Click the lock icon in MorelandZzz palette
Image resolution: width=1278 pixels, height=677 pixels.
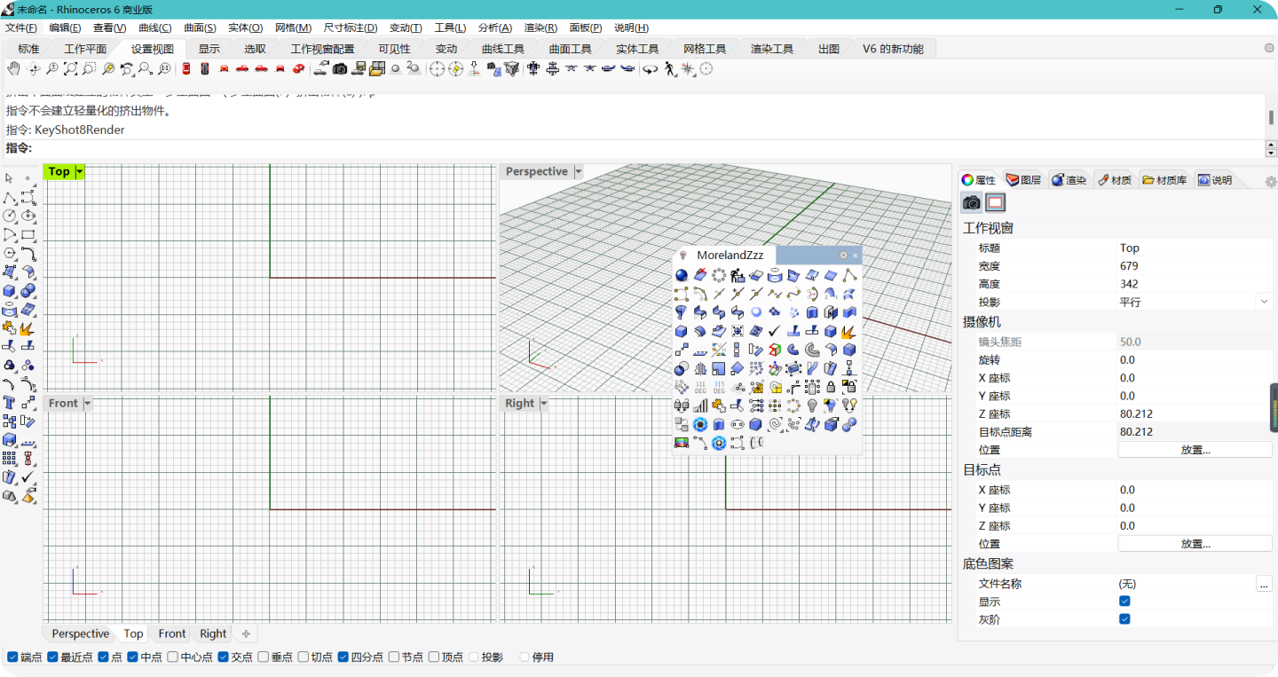831,387
